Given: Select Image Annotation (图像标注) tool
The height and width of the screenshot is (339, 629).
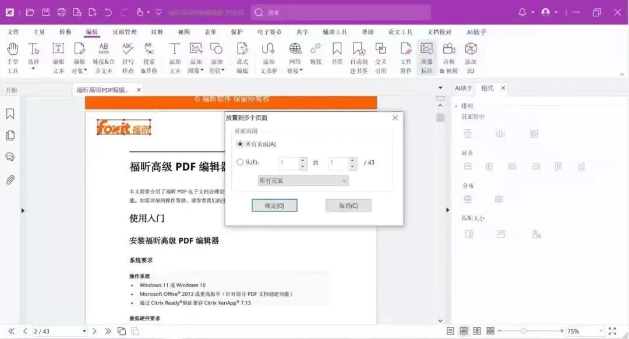Looking at the screenshot, I should coord(427,58).
